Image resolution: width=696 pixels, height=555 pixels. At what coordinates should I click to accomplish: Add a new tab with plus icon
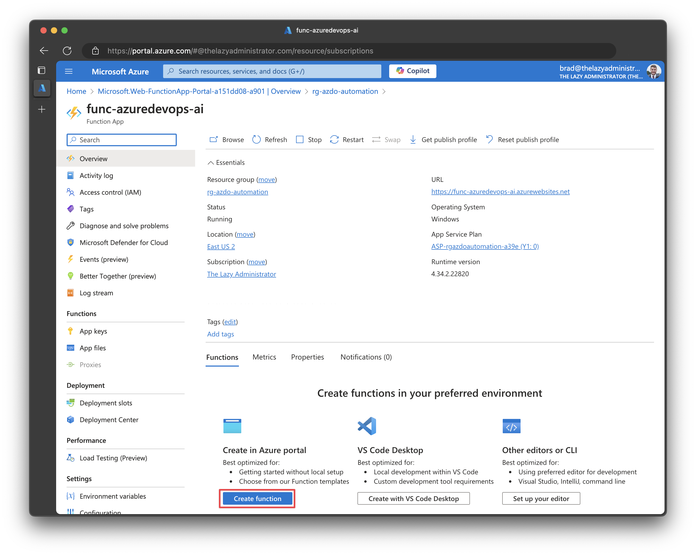[x=42, y=109]
